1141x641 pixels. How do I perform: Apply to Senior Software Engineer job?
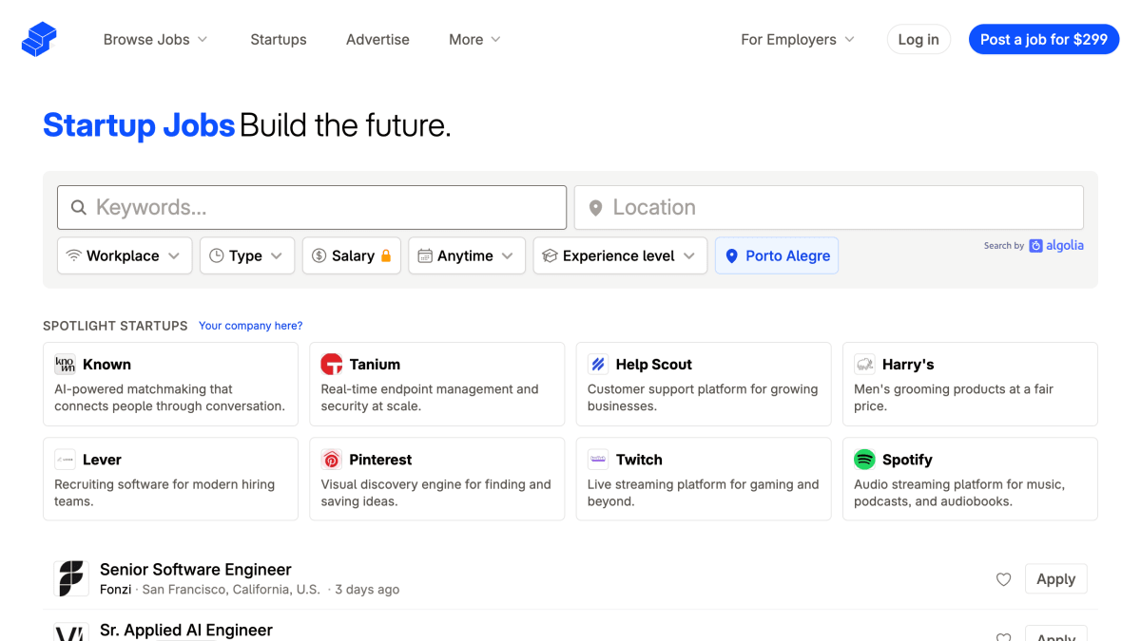coord(1055,579)
